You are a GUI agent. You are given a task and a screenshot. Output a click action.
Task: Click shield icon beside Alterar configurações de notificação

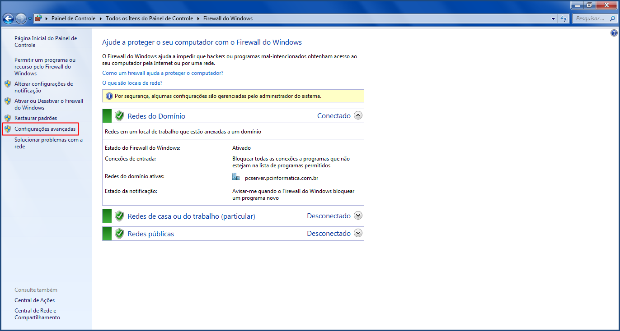[x=8, y=84]
